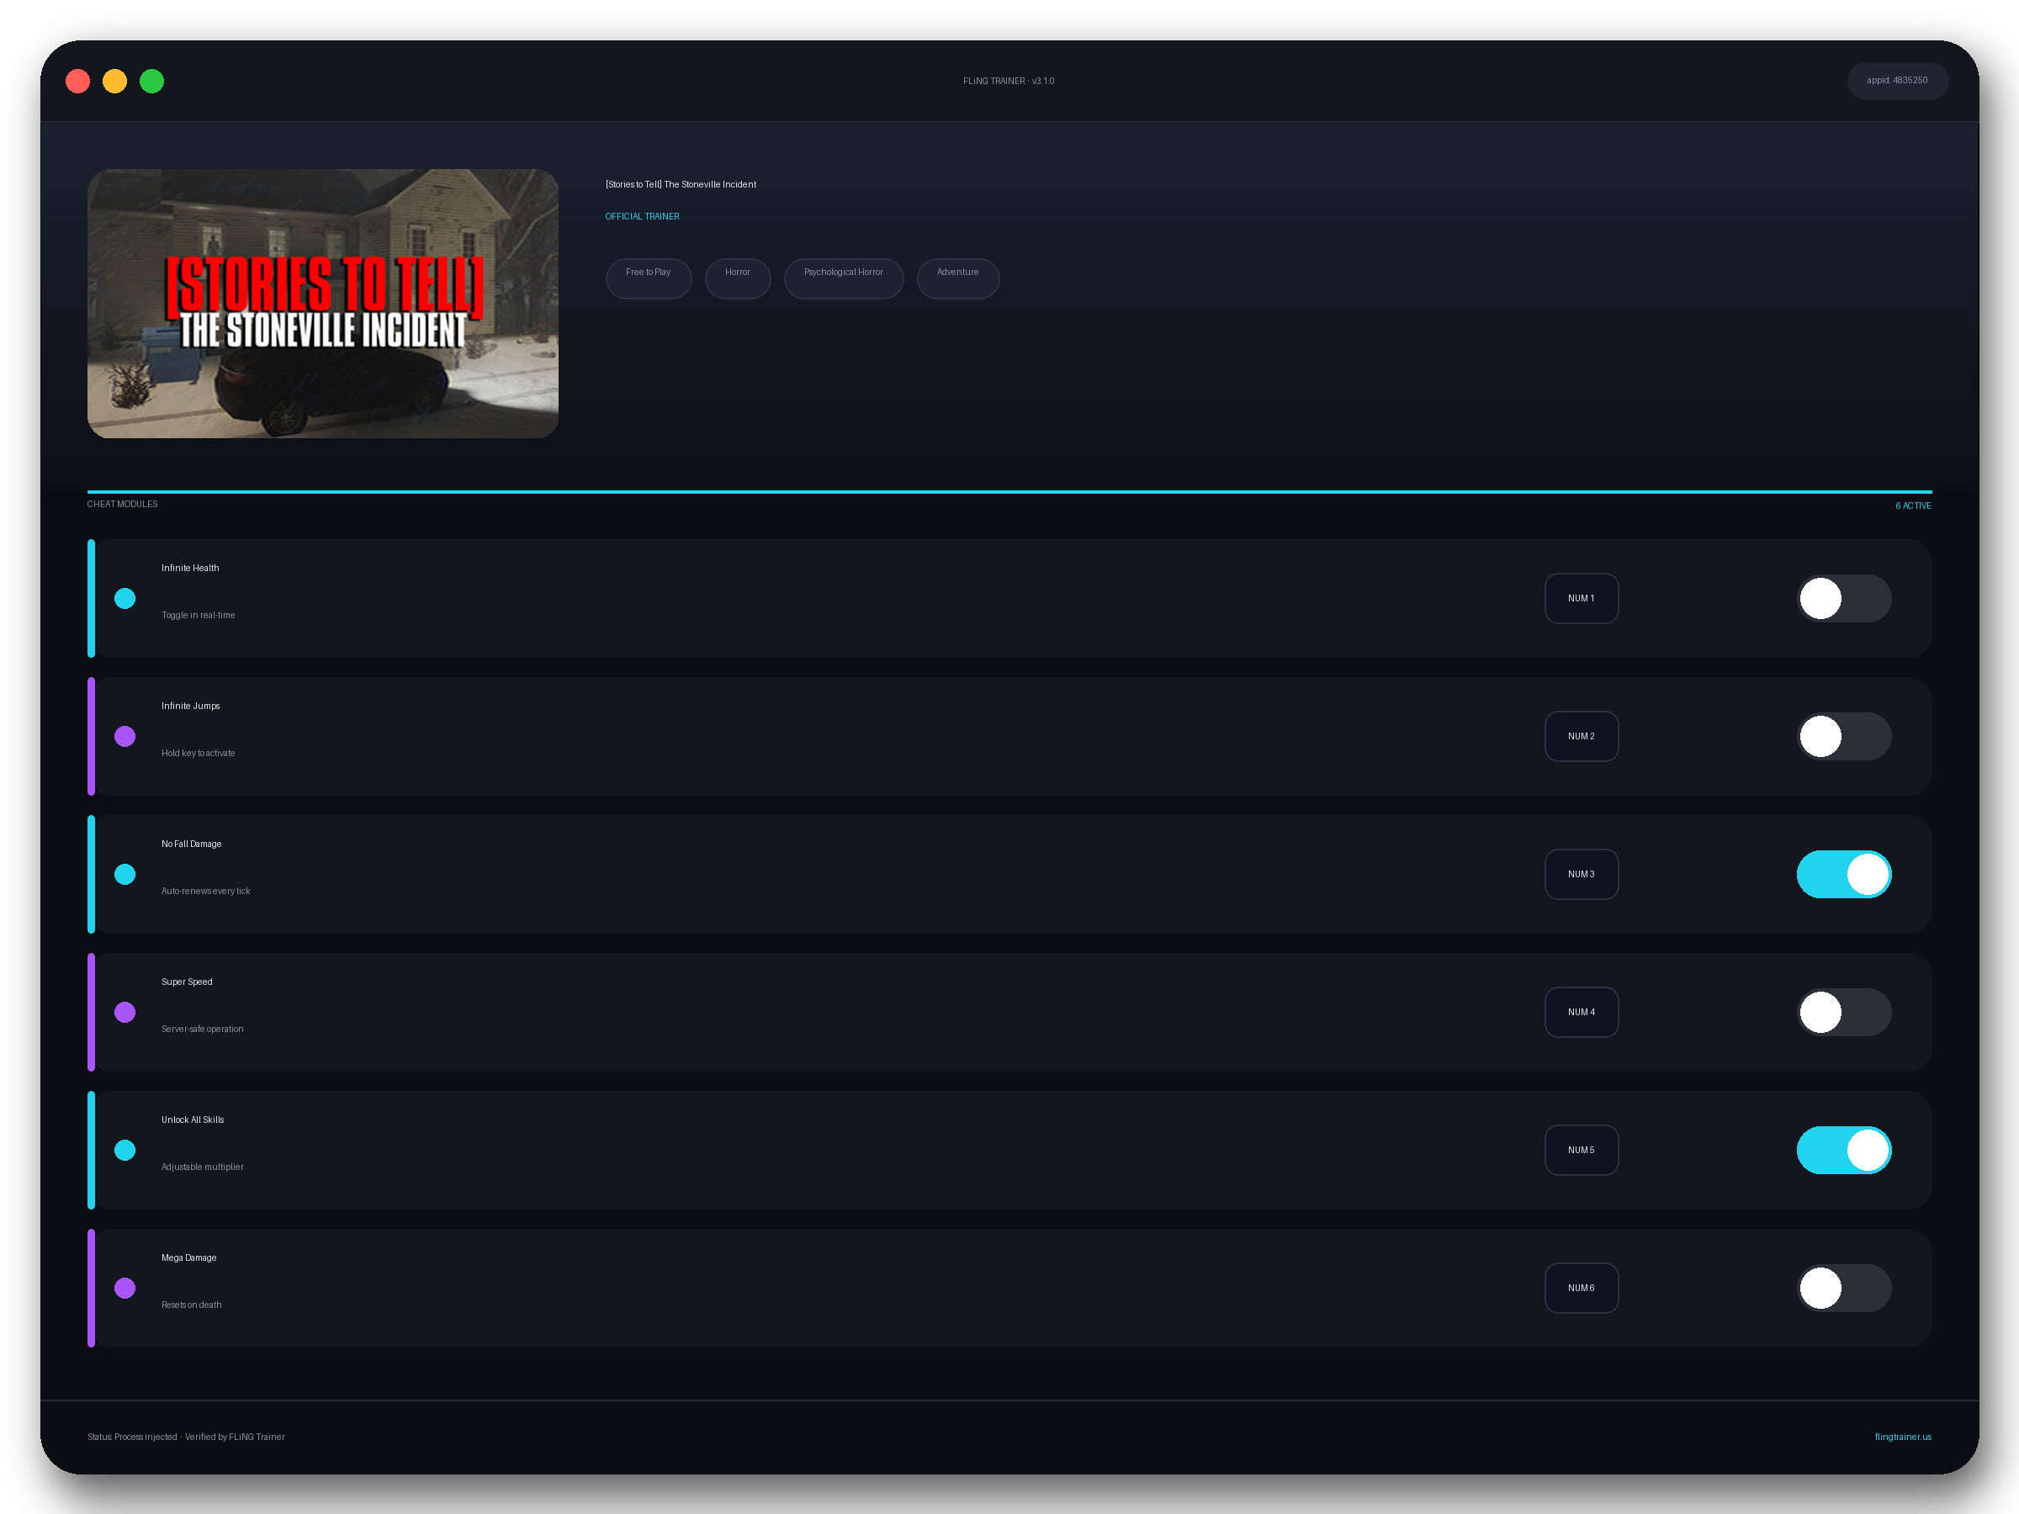Click the Psychological Horror tag

click(x=844, y=278)
